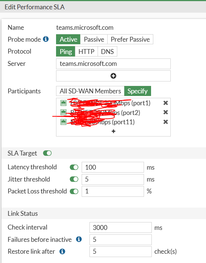This screenshot has height=263, width=206.
Task: Disable the Latency threshold toggle
Action: (x=74, y=167)
